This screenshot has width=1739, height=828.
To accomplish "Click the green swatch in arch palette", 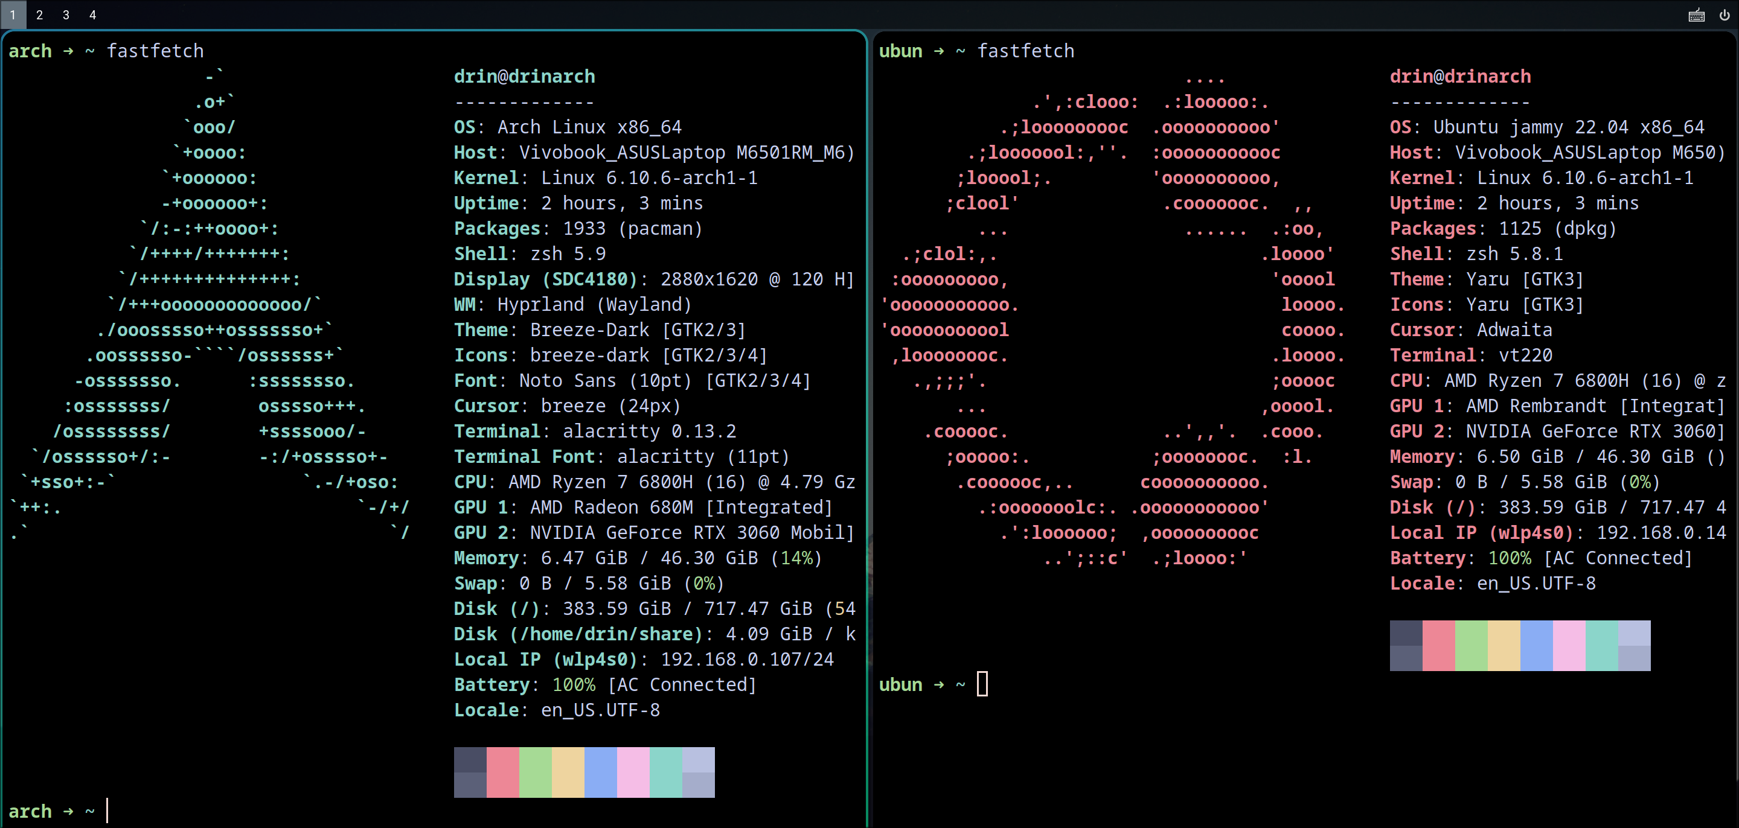I will [x=536, y=772].
